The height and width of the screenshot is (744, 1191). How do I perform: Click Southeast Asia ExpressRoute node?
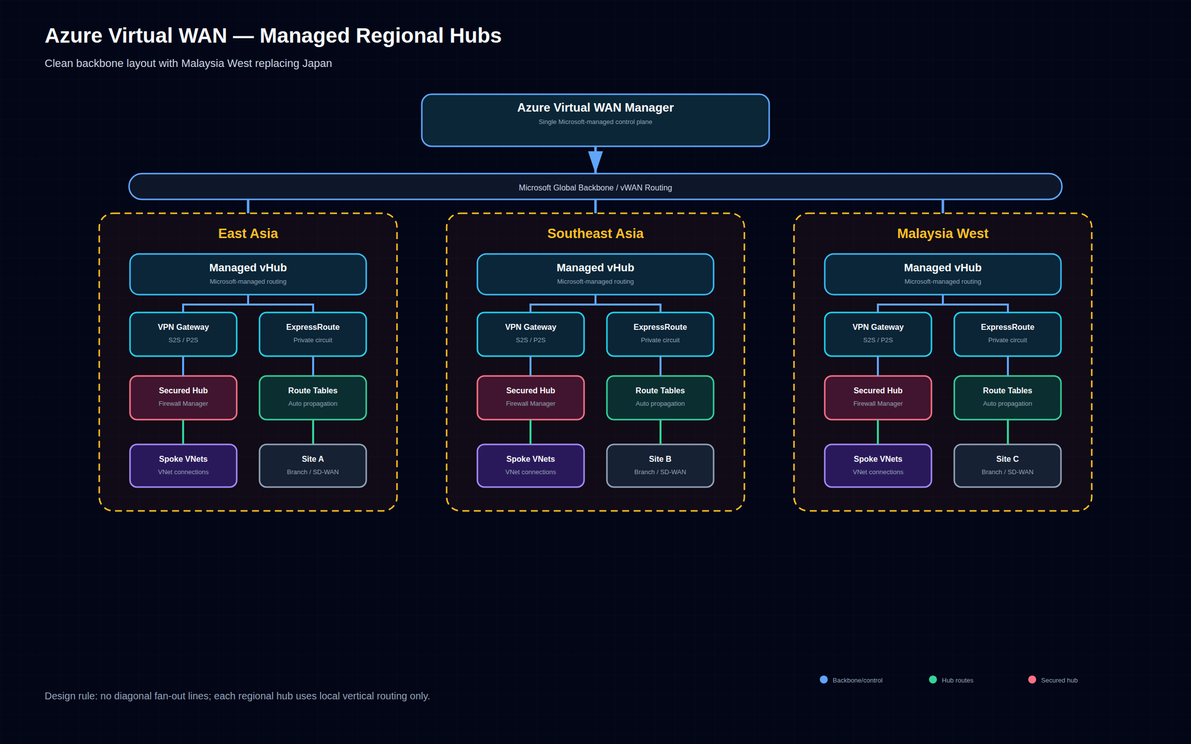[660, 334]
